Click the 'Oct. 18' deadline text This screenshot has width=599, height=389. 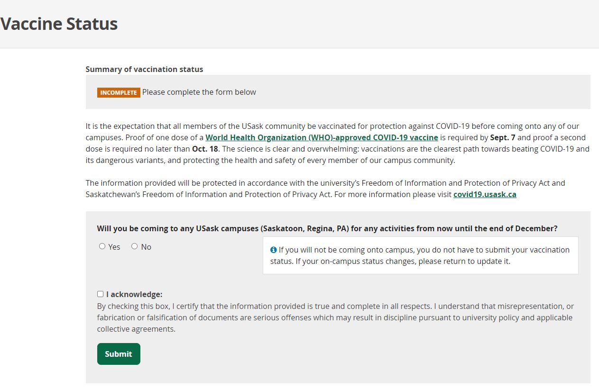205,149
